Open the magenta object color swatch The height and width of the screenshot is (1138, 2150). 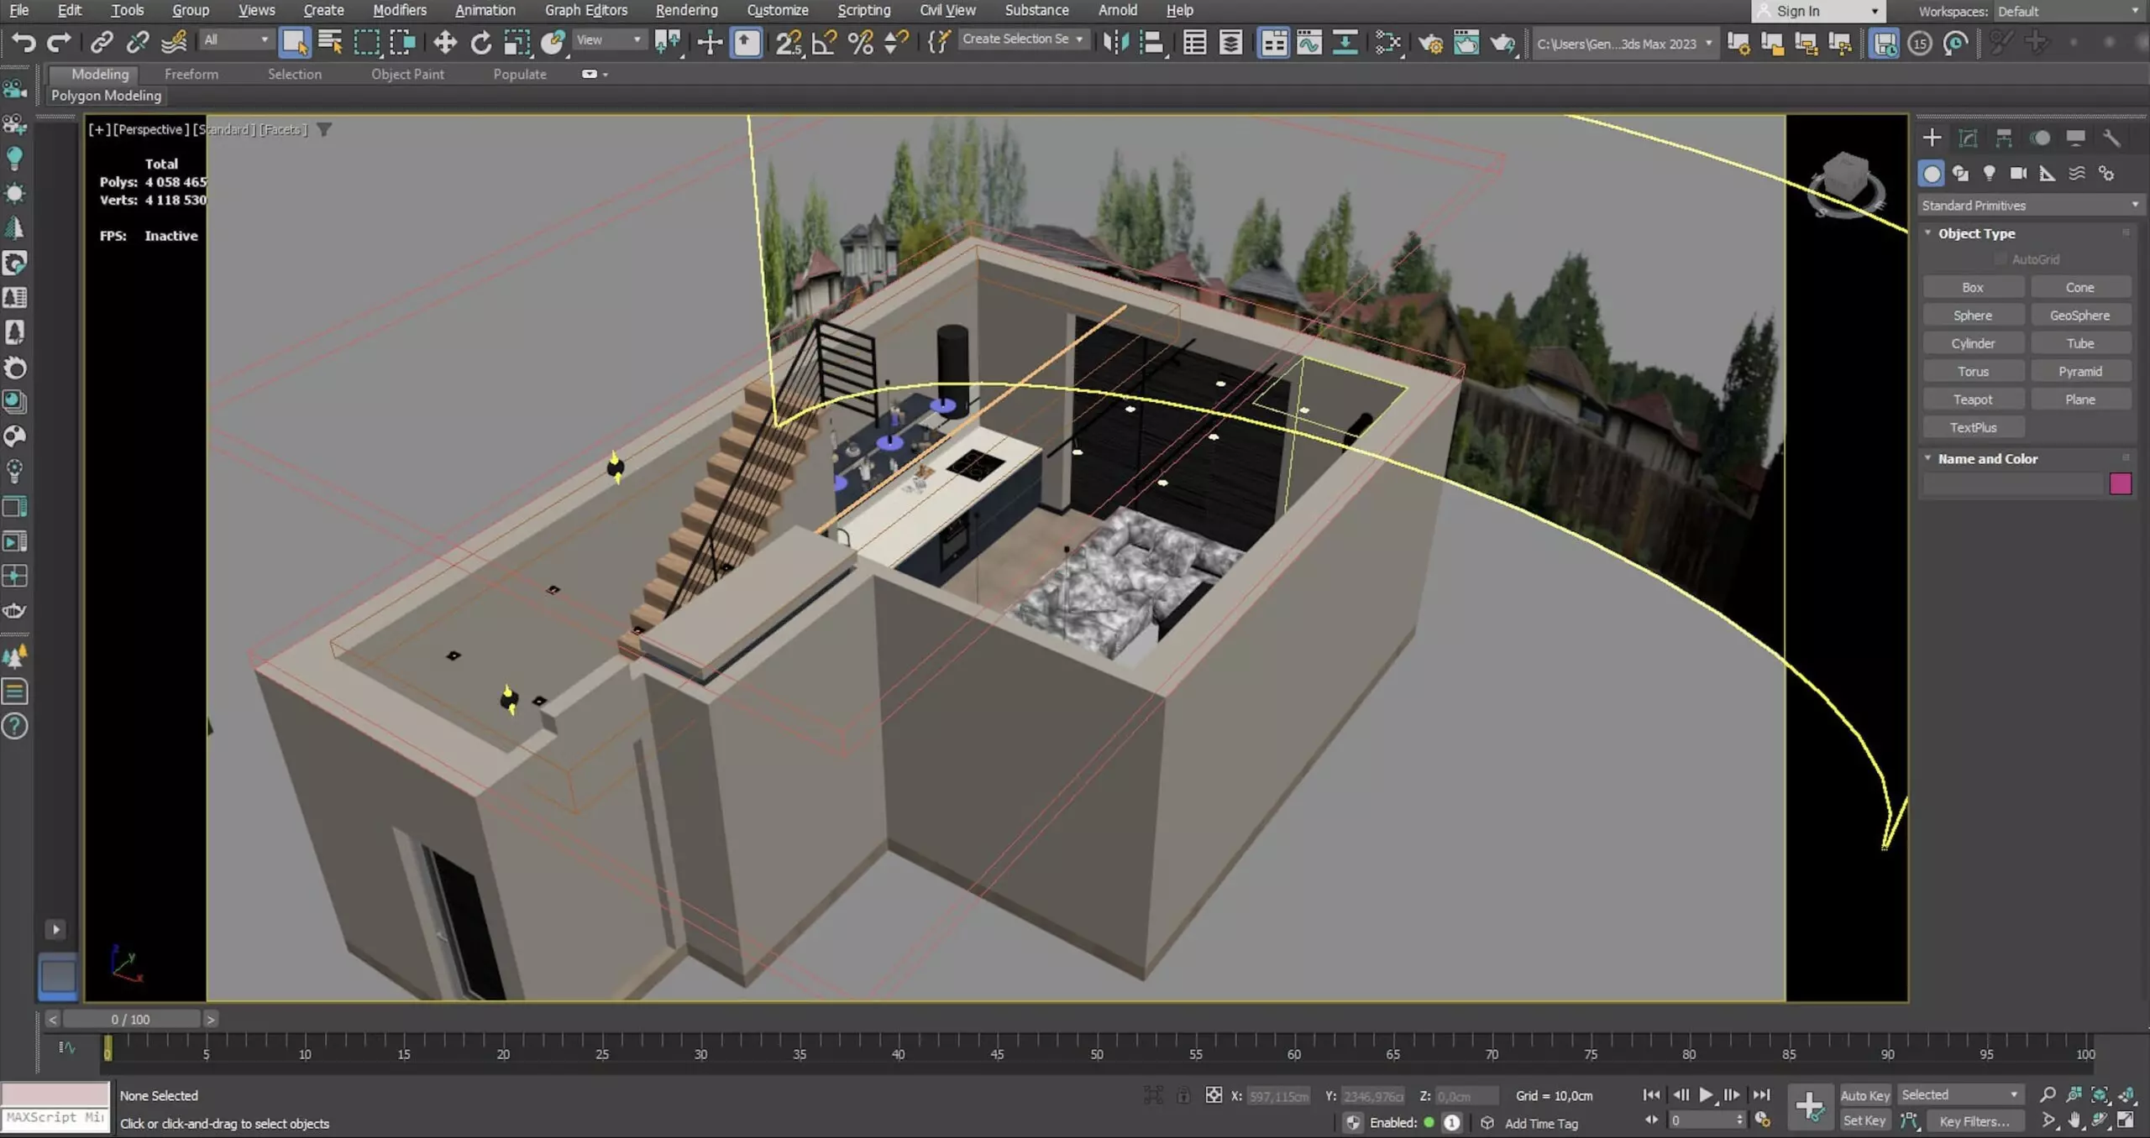[x=2120, y=483]
